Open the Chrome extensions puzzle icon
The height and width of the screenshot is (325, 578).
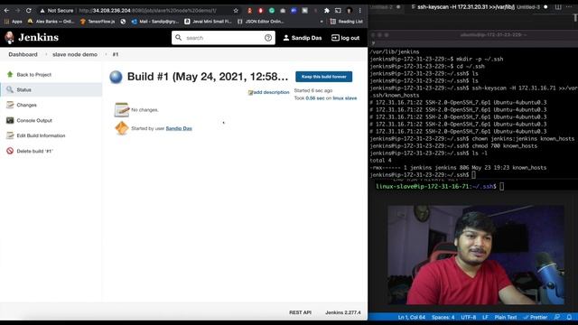click(326, 11)
